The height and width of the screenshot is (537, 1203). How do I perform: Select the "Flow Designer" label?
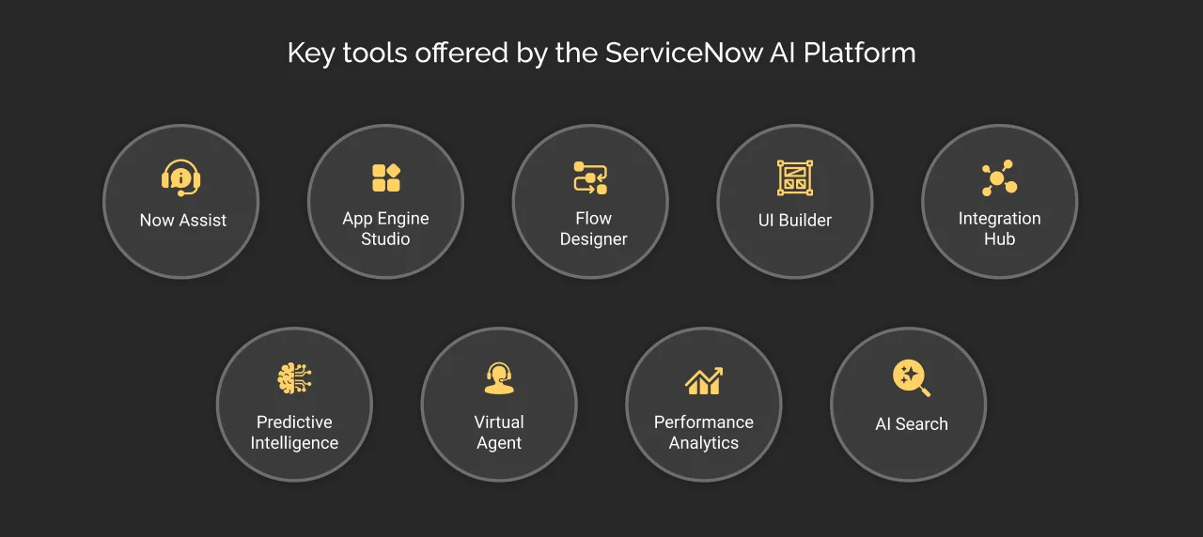(x=593, y=228)
